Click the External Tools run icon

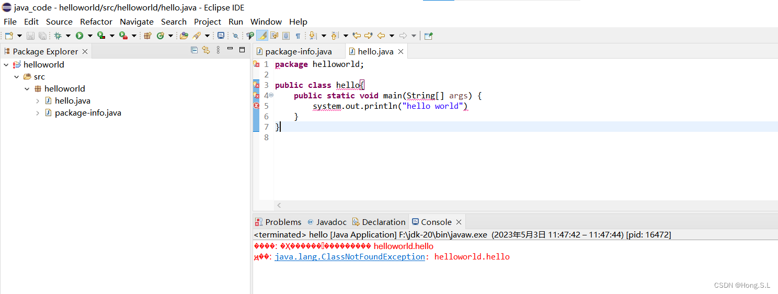point(123,36)
